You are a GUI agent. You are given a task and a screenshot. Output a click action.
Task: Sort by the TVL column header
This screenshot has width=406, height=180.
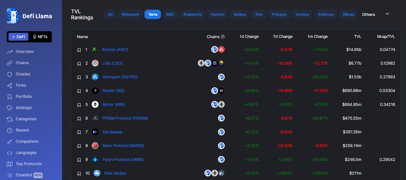(358, 37)
